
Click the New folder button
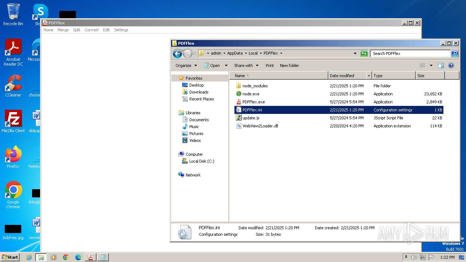tap(289, 65)
